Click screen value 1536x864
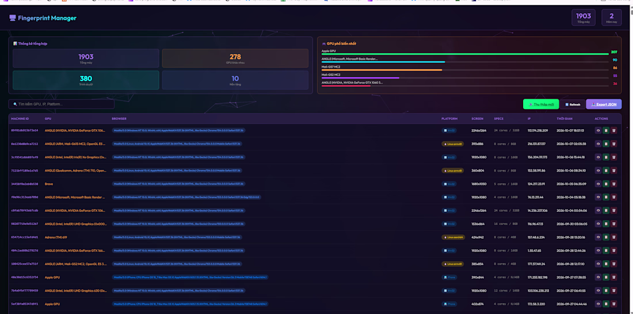Image resolution: width=633 pixels, height=314 pixels. click(479, 224)
